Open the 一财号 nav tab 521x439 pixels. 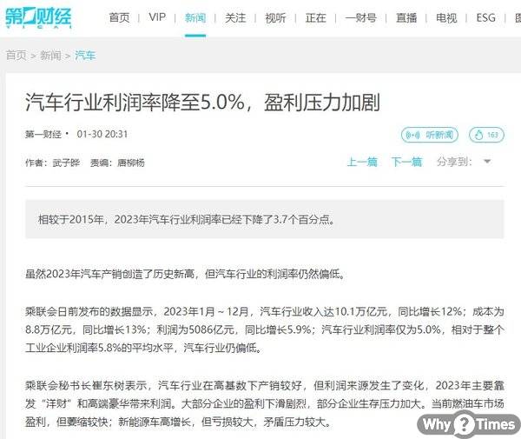(361, 17)
